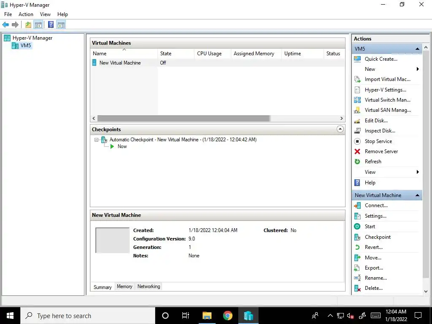Screen dimensions: 432x324
Task: Switch to the Networking tab
Action: [x=149, y=286]
